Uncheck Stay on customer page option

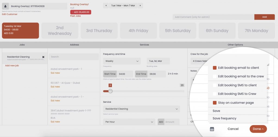coord(214,103)
